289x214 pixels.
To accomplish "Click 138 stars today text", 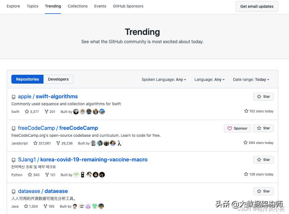I will click(x=259, y=174).
